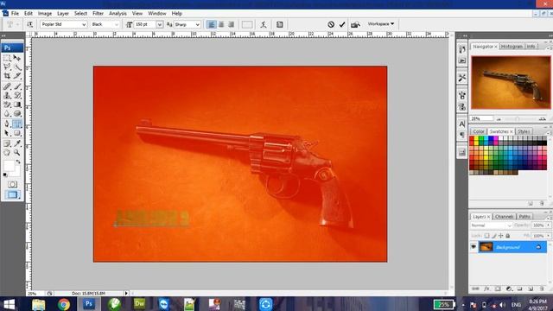Open the Image menu
Image resolution: width=553 pixels, height=311 pixels.
(x=44, y=14)
